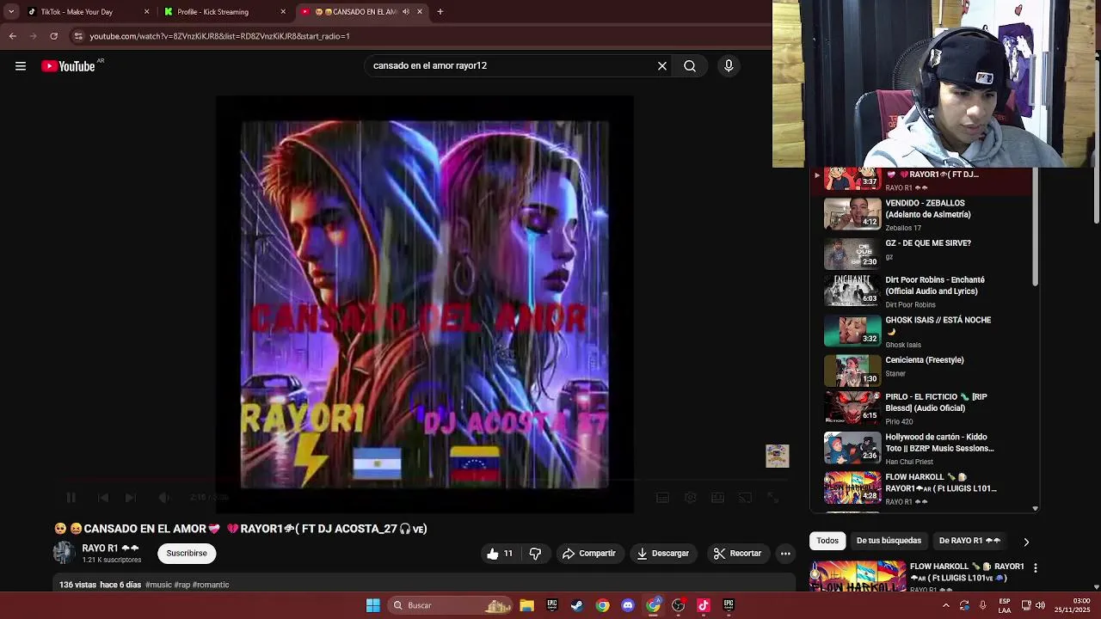Screen dimensions: 1101x619
Task: Launch Steam from the taskbar
Action: pos(577,605)
